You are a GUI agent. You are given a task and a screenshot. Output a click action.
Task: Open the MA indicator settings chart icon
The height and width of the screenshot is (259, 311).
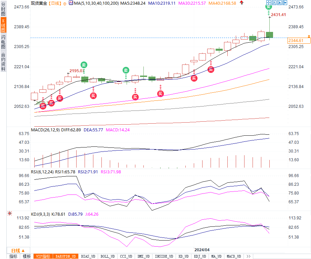(x=71, y=3)
